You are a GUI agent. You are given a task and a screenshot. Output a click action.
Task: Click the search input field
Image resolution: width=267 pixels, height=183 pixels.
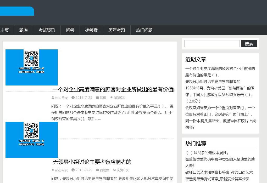pos(212,44)
